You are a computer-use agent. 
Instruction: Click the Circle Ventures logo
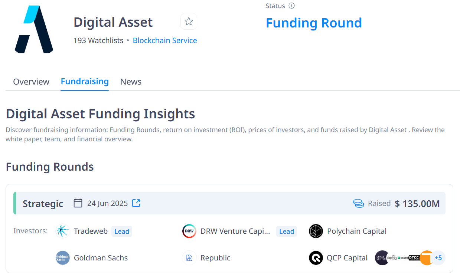(381, 258)
